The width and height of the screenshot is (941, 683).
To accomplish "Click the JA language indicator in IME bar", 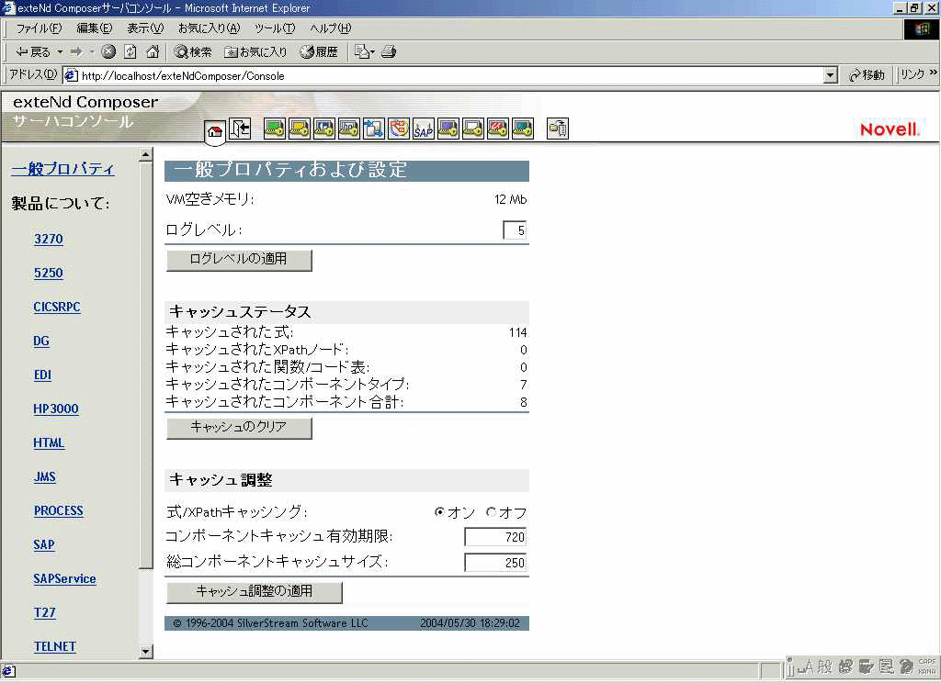I will pyautogui.click(x=805, y=666).
